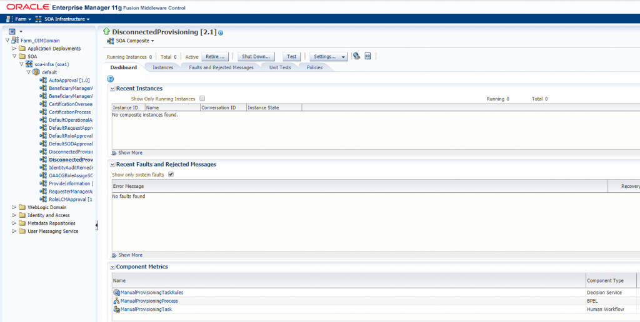Switch to the Faults and Rejected Messages tab

[221, 67]
